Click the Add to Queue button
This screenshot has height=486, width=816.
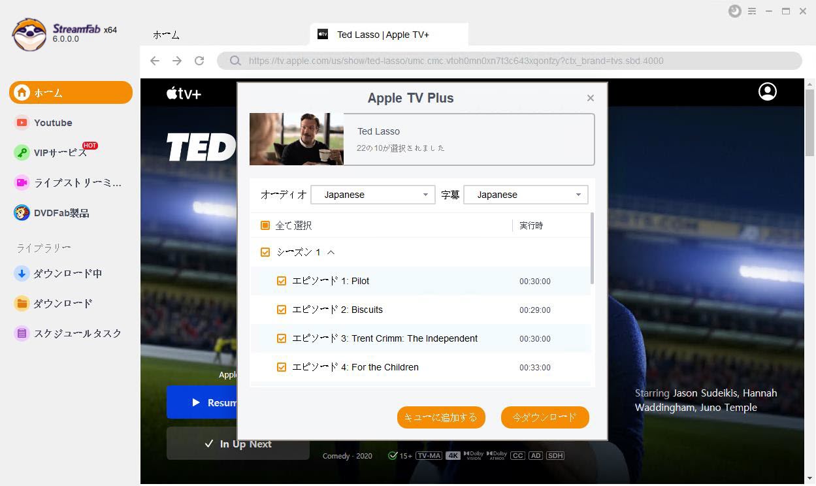[441, 417]
